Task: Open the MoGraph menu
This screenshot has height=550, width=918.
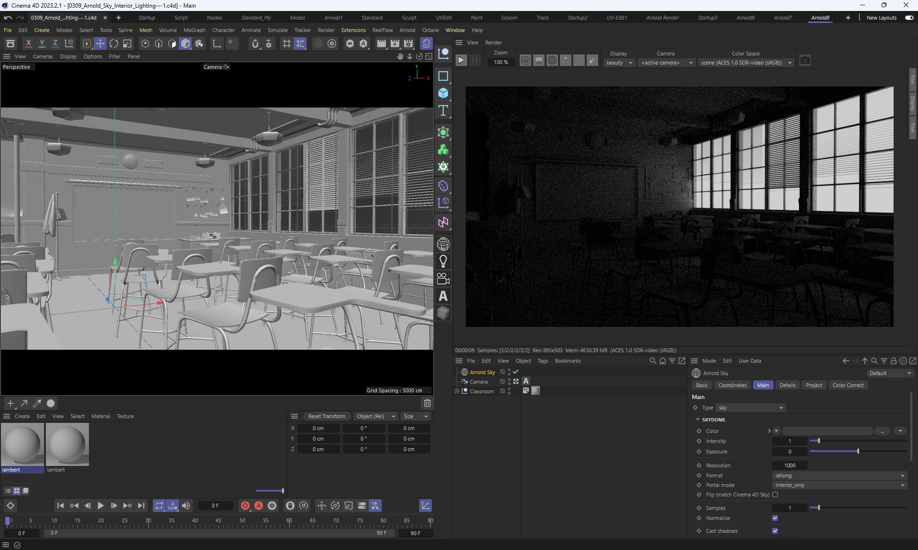Action: (x=194, y=30)
